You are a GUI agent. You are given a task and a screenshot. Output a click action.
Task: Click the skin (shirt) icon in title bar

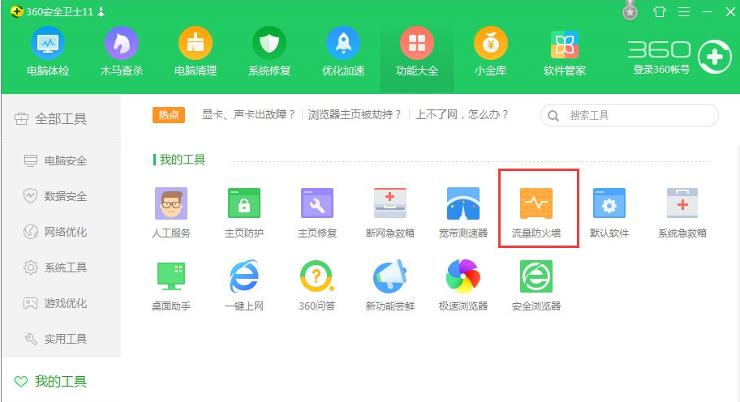click(660, 12)
